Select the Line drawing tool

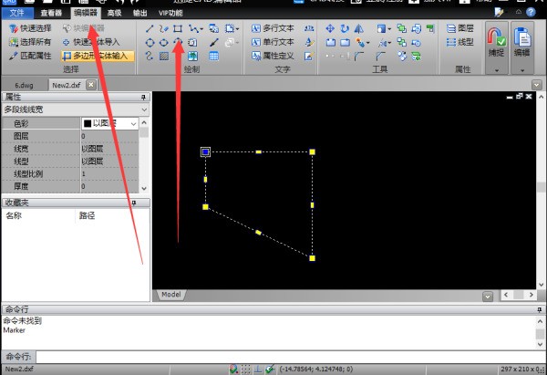(150, 28)
